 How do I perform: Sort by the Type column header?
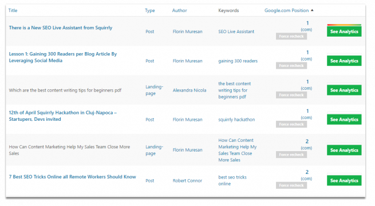149,10
